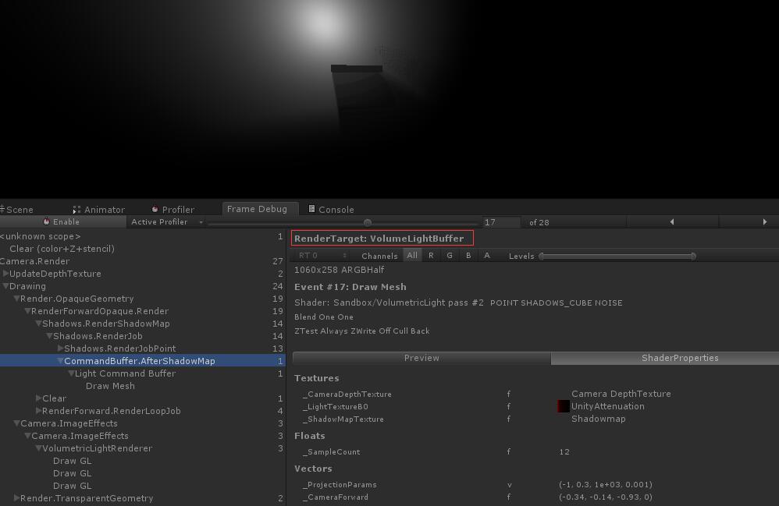Step to previous frame debug event arrow
The image size is (779, 506).
click(x=671, y=222)
